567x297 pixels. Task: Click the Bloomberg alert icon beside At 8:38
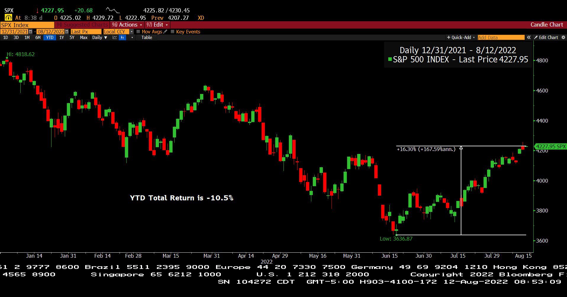8,18
